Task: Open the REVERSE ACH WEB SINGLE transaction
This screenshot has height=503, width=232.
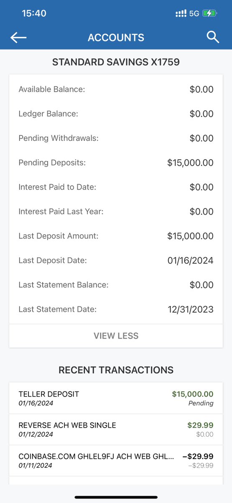Action: click(x=116, y=429)
